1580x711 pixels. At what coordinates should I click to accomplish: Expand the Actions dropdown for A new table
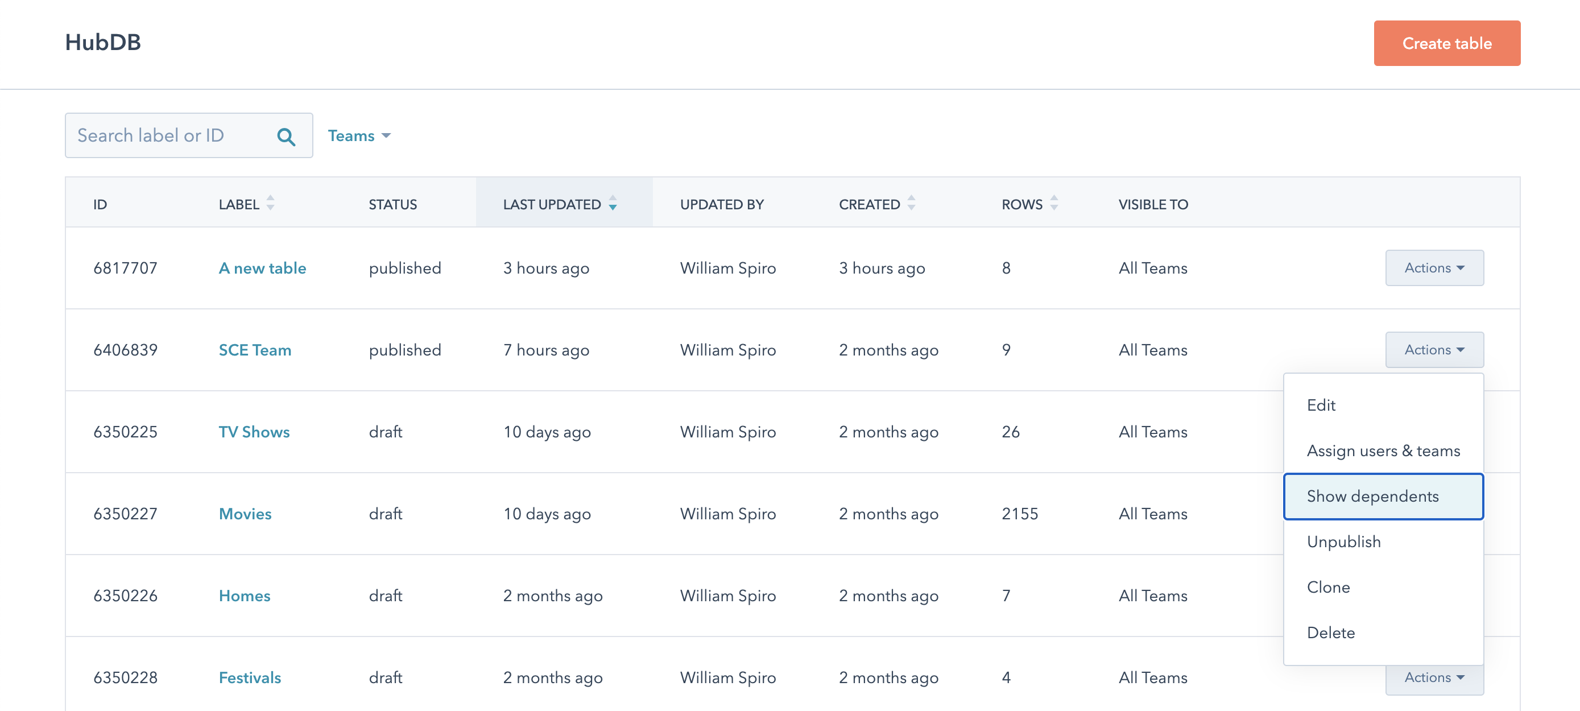[1434, 267]
